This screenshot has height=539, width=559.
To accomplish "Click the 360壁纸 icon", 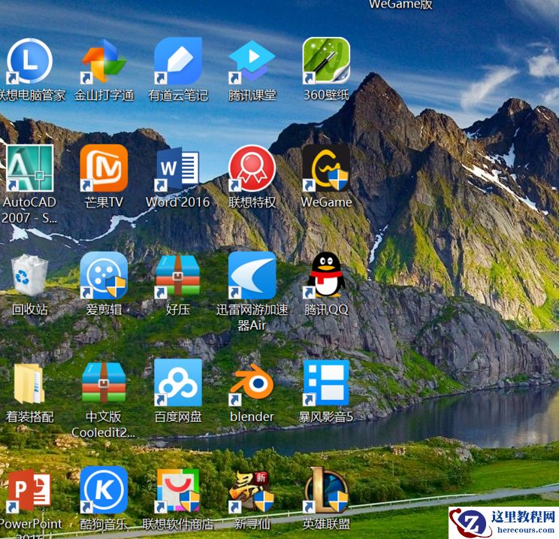I will (326, 62).
